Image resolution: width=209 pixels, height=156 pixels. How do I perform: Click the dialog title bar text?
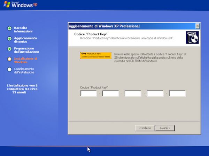click(104, 26)
